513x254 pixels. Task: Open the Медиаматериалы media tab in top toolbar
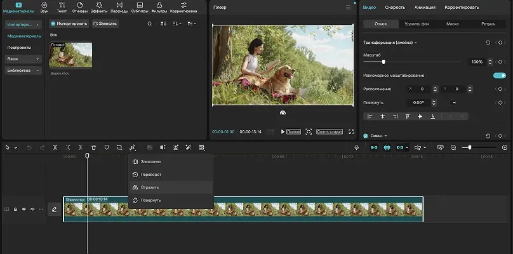pos(18,8)
